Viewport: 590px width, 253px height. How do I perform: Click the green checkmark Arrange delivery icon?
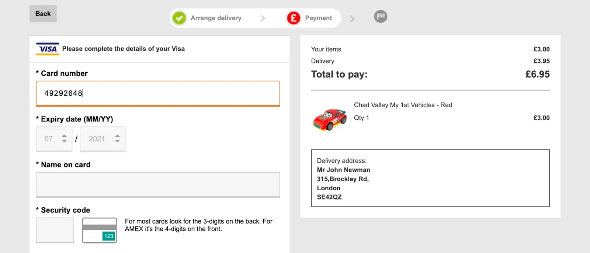(179, 18)
